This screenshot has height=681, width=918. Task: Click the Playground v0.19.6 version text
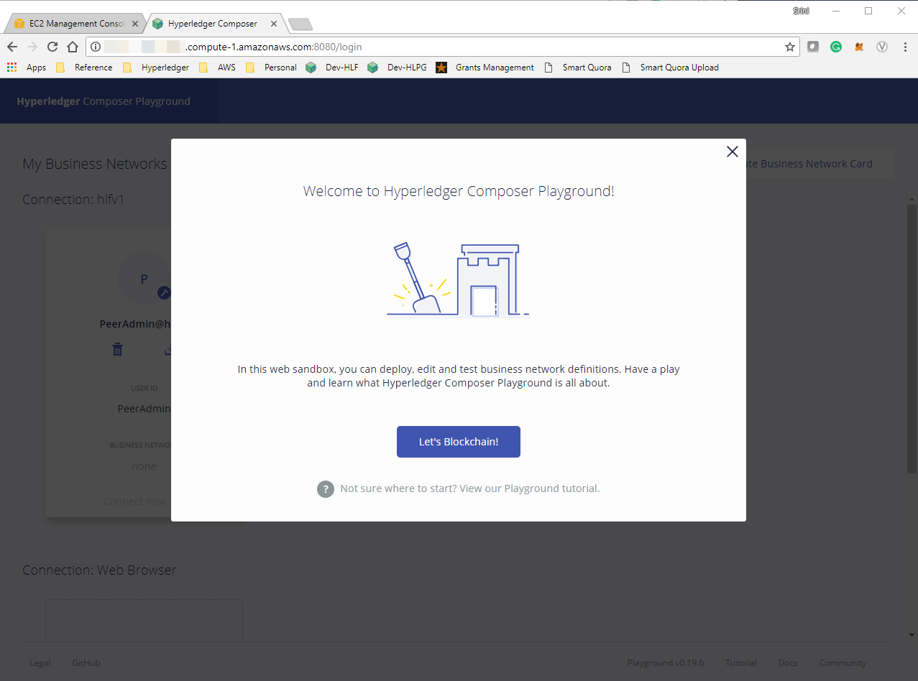(666, 663)
